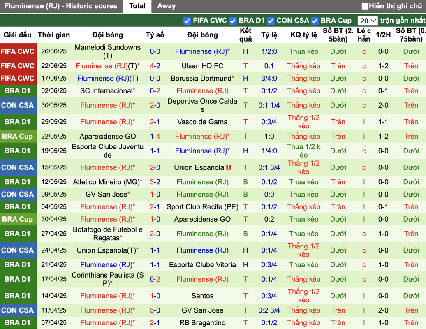
Task: Click the Ulsan HD FC team name
Action: 202,66
